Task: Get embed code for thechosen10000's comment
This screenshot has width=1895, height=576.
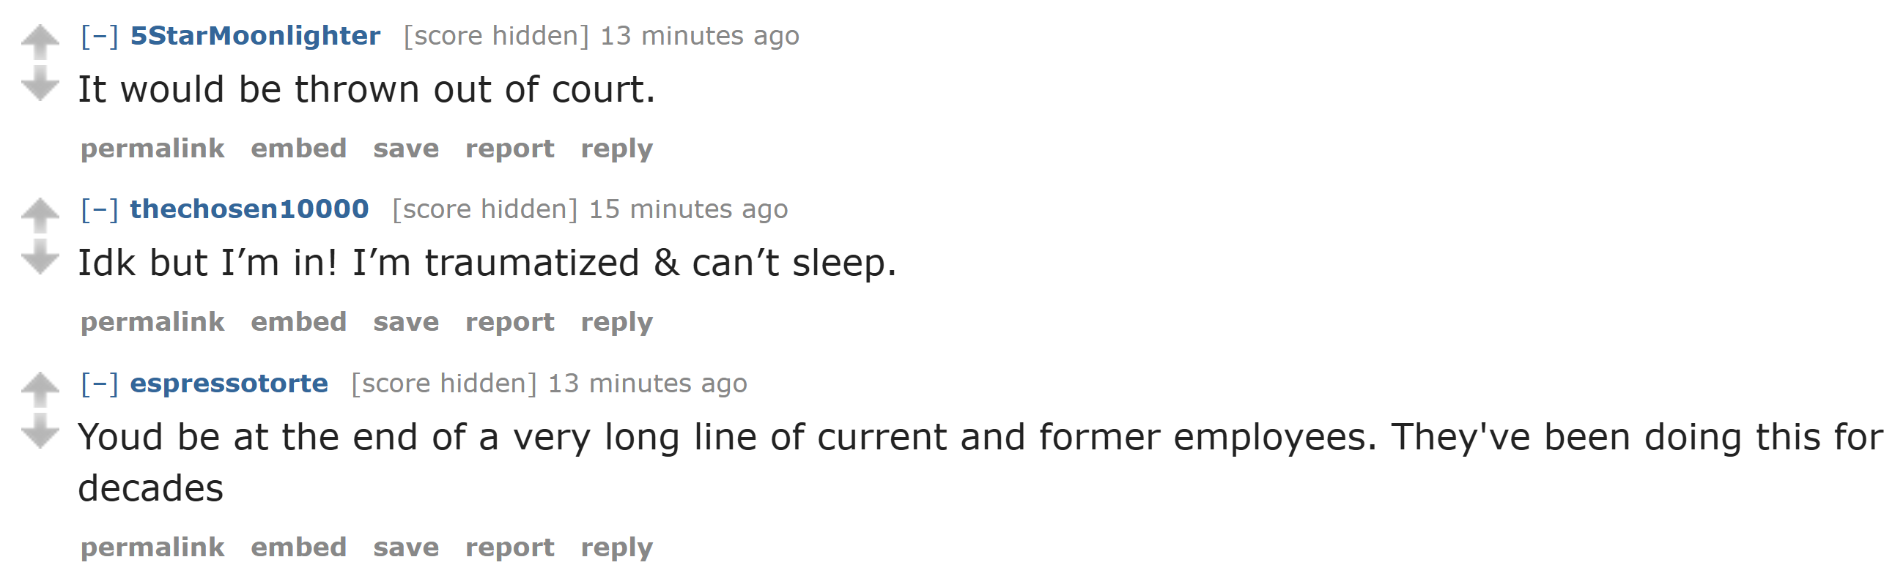Action: click(x=299, y=323)
